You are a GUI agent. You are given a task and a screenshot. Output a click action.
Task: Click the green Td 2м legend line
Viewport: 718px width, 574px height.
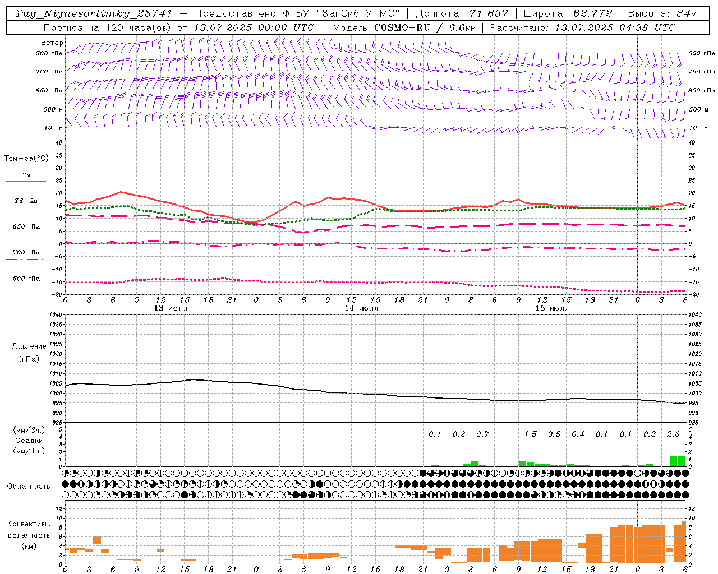[25, 207]
